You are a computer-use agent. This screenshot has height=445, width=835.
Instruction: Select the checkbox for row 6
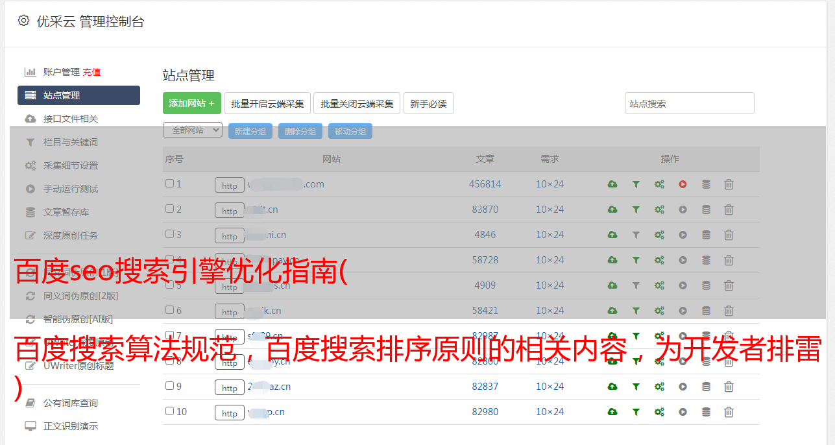[x=169, y=310]
